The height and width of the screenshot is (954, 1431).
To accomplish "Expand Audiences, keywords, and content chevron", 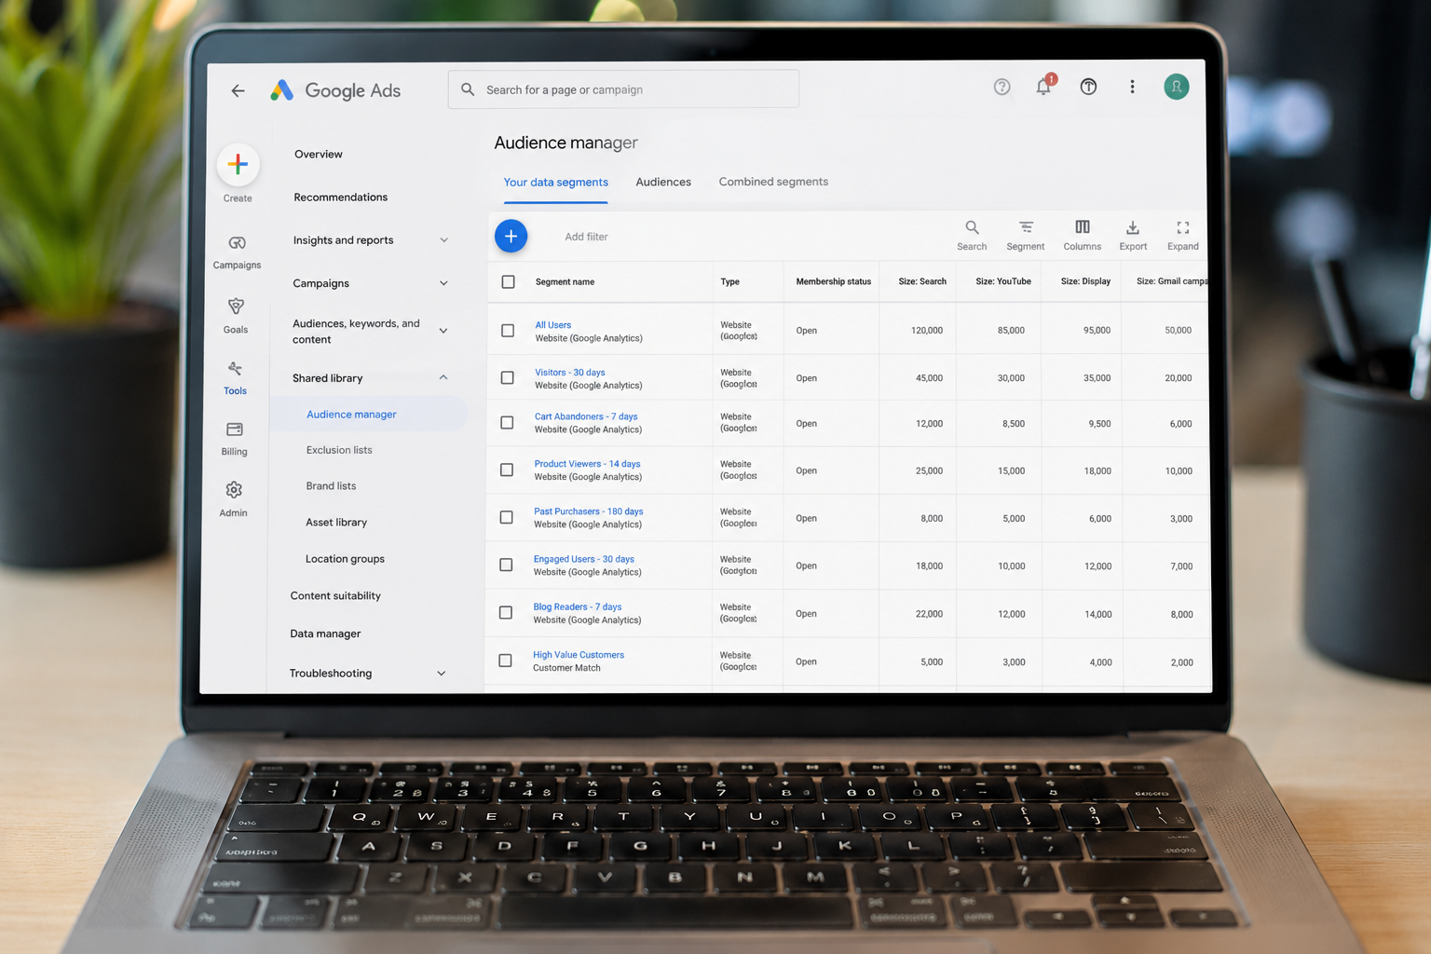I will pyautogui.click(x=443, y=331).
